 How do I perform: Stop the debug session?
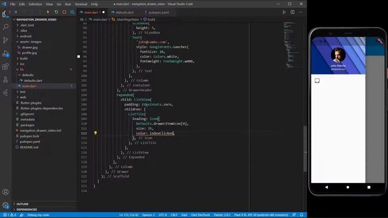pyautogui.click(x=64, y=12)
